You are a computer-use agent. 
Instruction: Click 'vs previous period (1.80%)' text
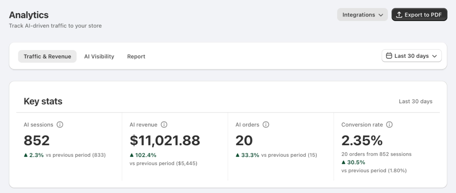point(374,171)
